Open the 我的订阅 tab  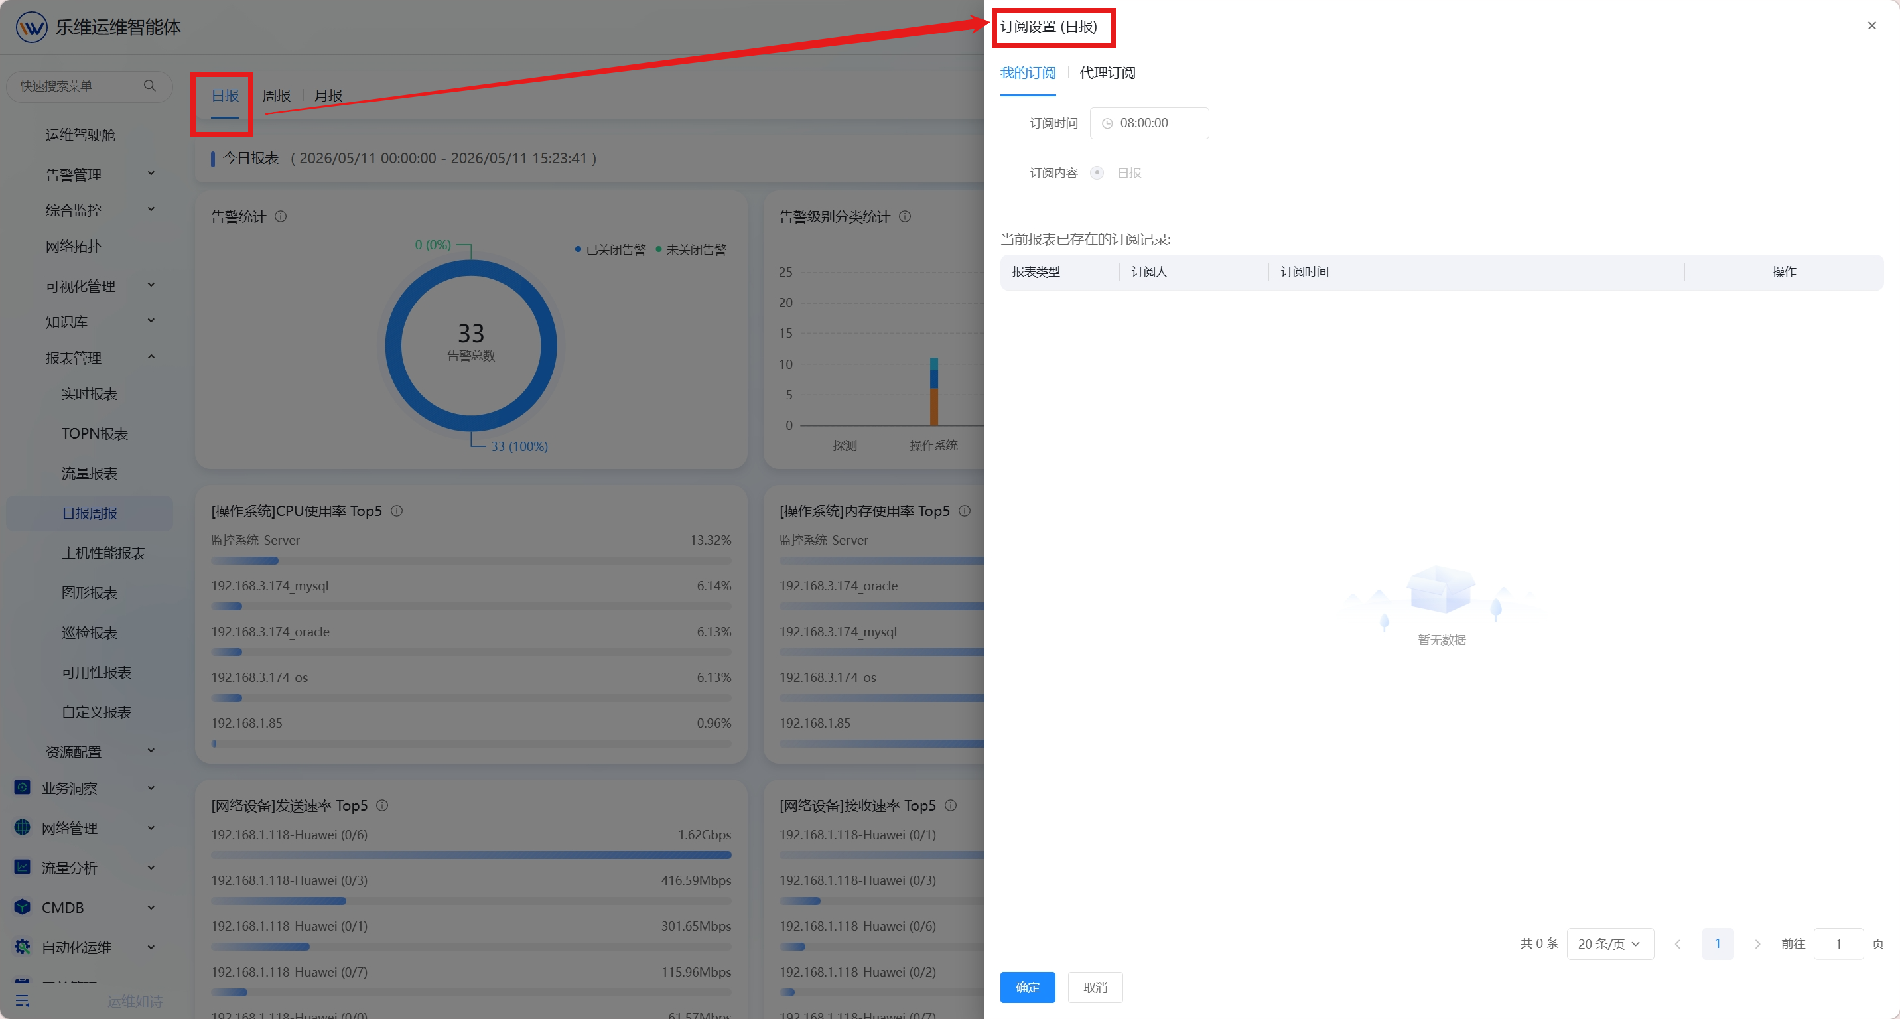pos(1028,72)
